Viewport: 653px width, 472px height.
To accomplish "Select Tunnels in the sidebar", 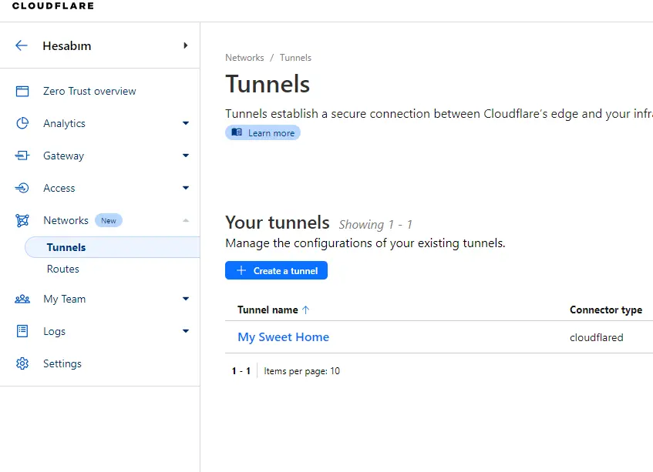I will (113, 247).
